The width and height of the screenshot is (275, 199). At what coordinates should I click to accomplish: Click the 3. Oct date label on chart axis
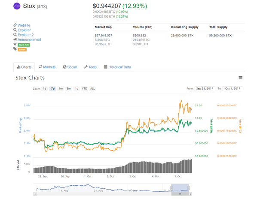133,176
